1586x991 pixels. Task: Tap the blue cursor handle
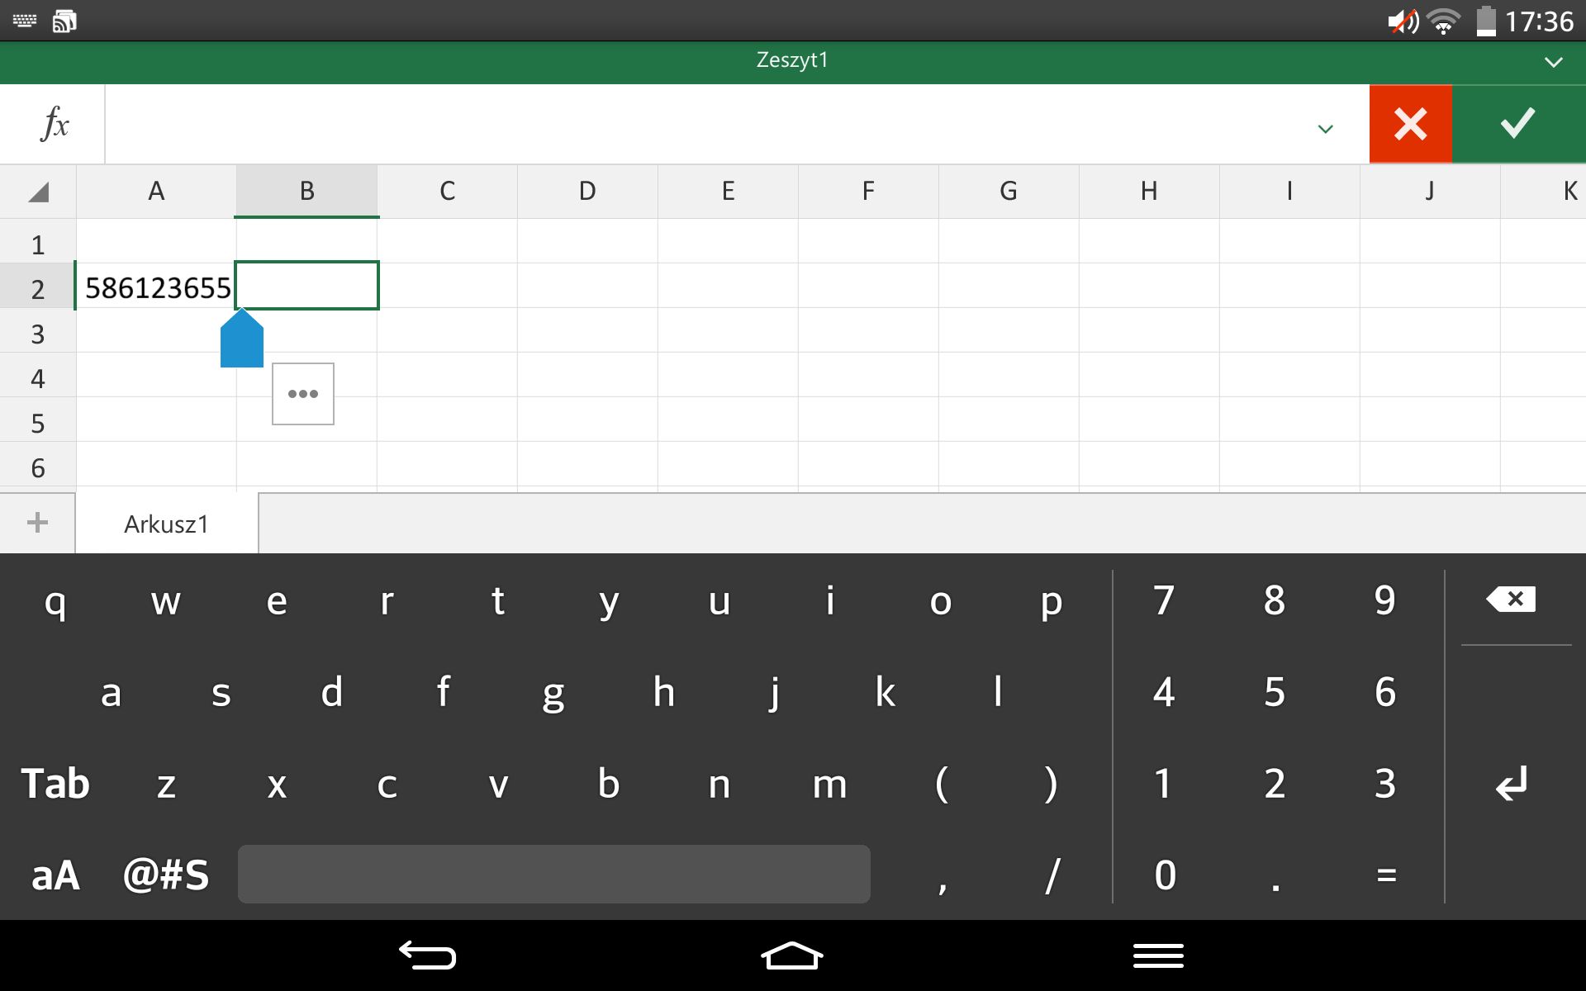coord(242,339)
